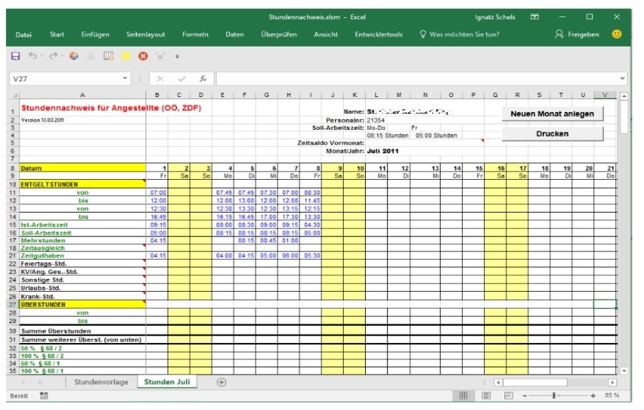Click the Drucken button
The width and height of the screenshot is (644, 410).
click(x=552, y=134)
